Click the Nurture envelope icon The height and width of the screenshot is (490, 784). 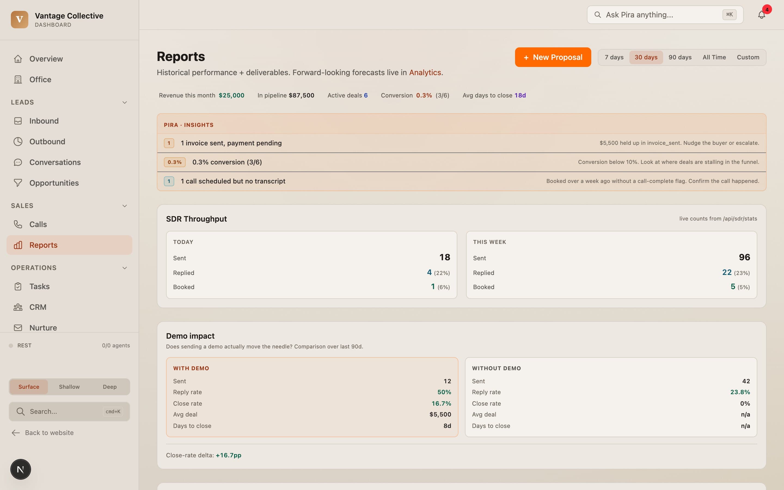pos(18,328)
